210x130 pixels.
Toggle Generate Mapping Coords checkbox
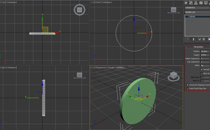187,85
